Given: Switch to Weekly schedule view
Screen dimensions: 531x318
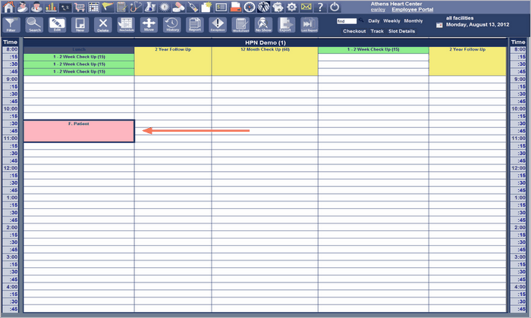Looking at the screenshot, I should (x=391, y=20).
